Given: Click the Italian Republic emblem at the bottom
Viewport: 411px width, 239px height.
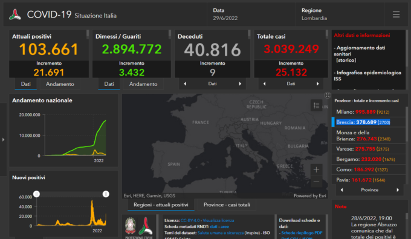Looking at the screenshot, I should point(131,226).
